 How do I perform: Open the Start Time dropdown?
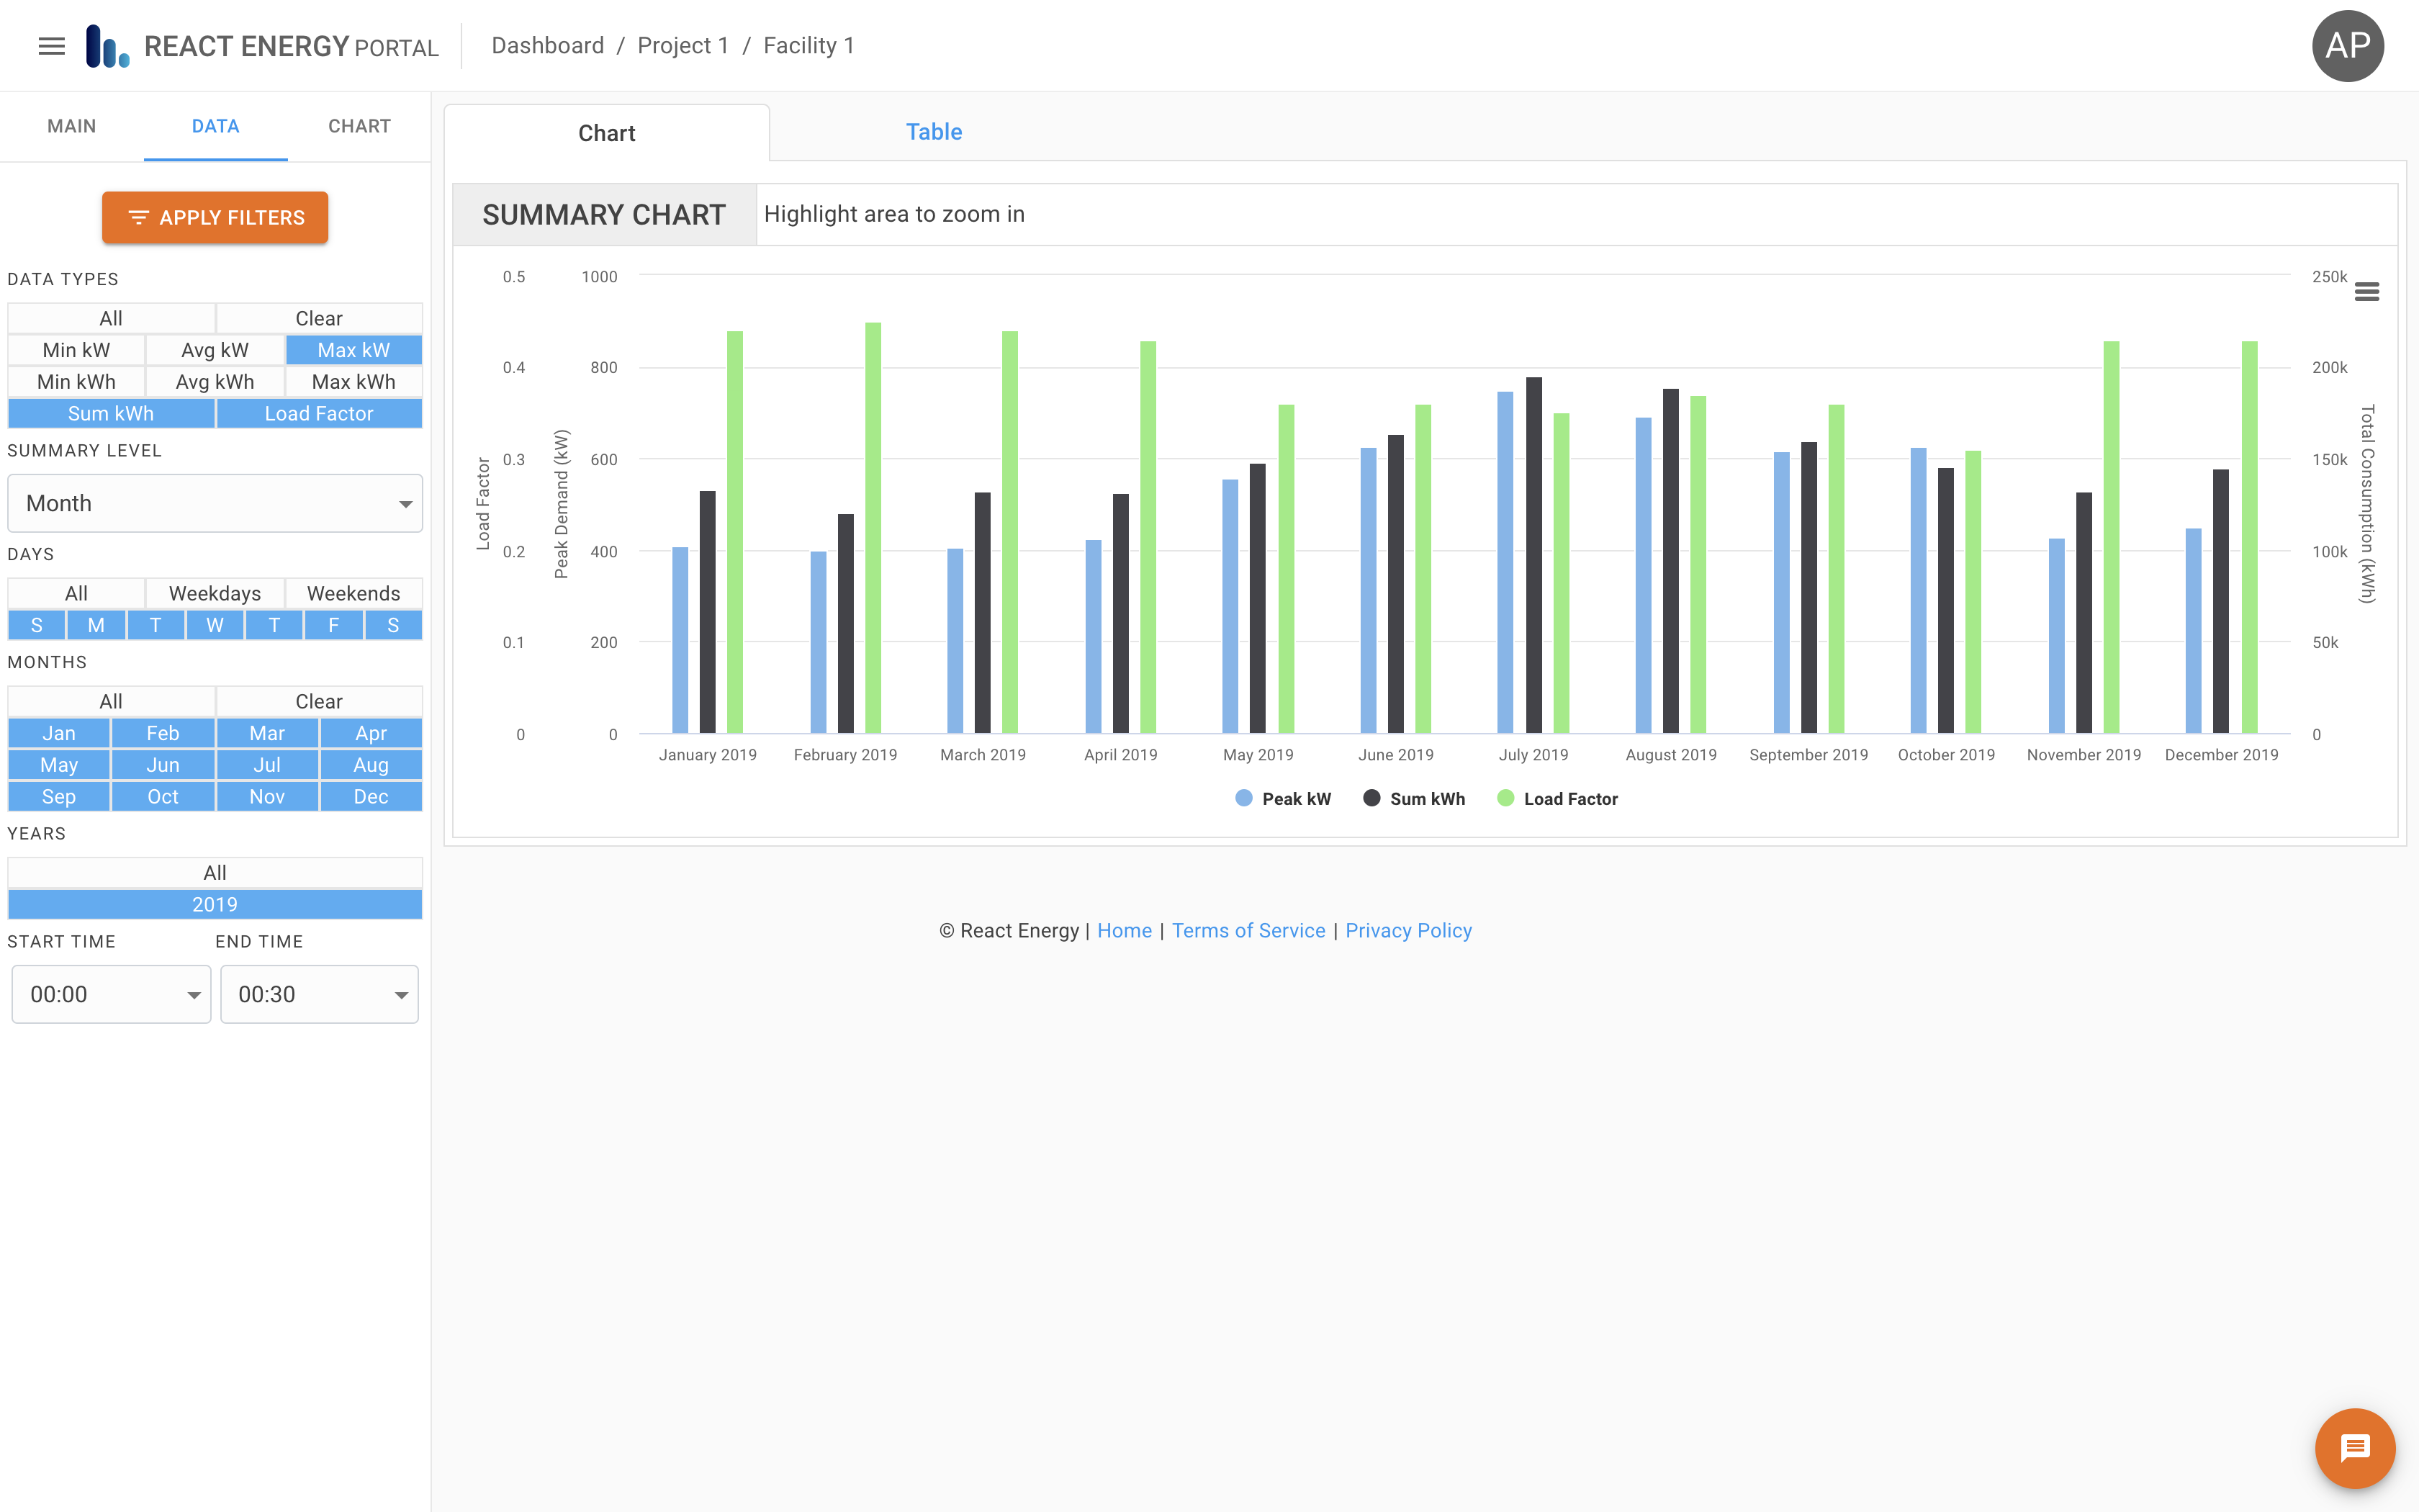pyautogui.click(x=110, y=994)
